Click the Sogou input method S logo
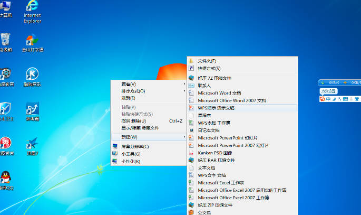The width and height of the screenshot is (361, 215). coord(323,99)
